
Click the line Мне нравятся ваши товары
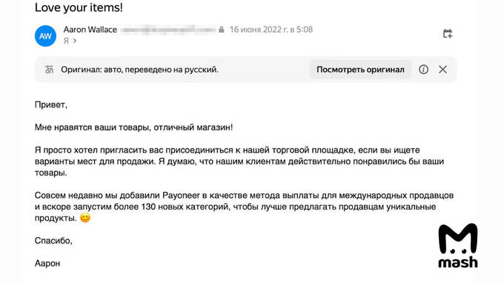point(133,127)
